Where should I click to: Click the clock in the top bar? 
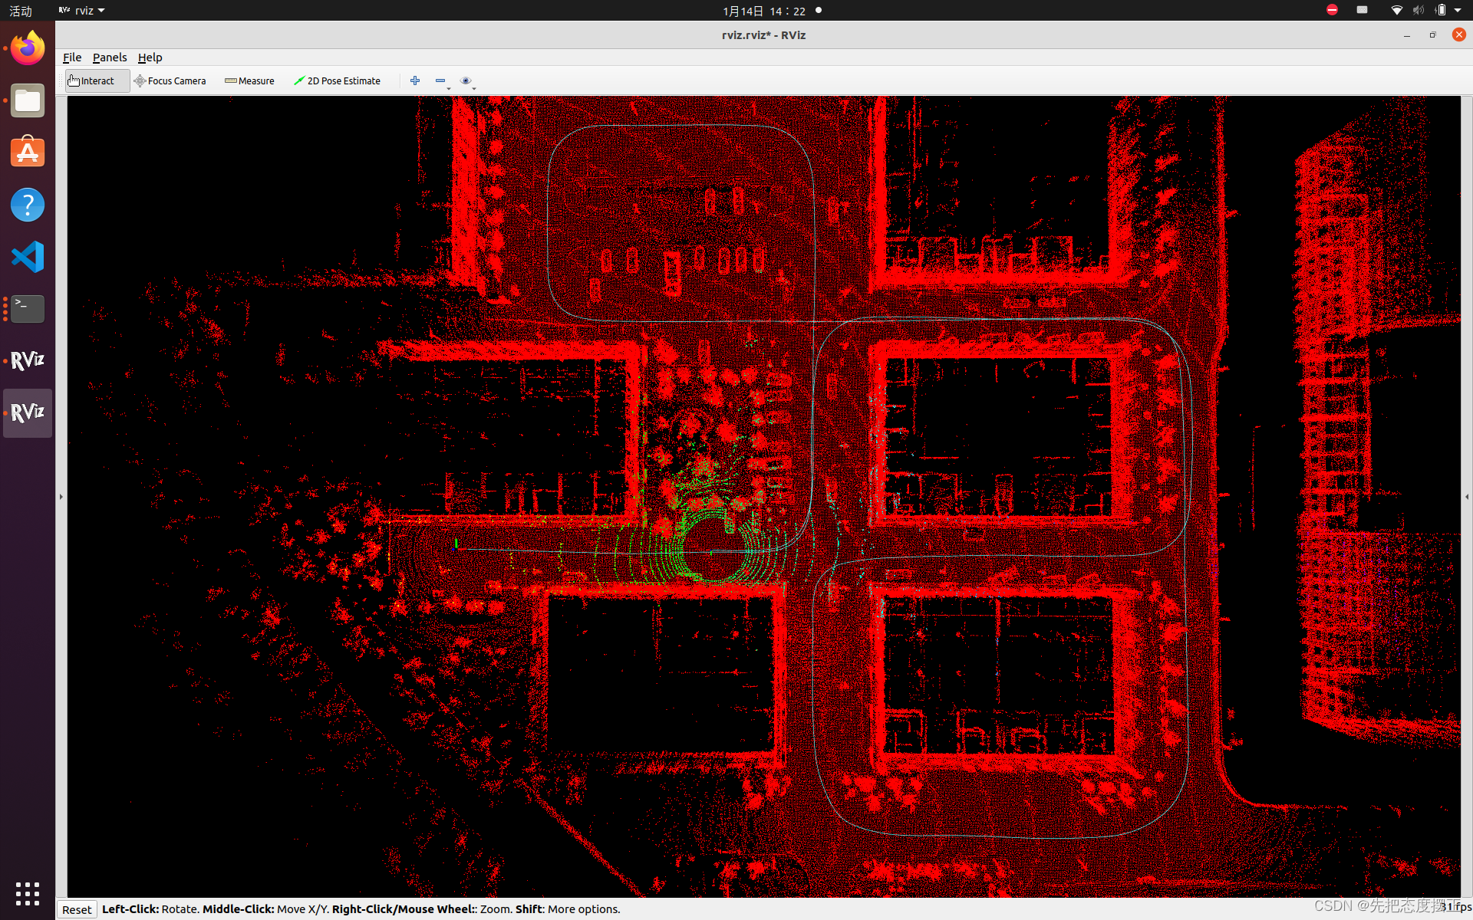tap(763, 11)
